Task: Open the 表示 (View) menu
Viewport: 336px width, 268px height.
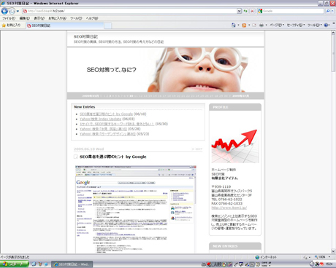Action: click(39, 18)
